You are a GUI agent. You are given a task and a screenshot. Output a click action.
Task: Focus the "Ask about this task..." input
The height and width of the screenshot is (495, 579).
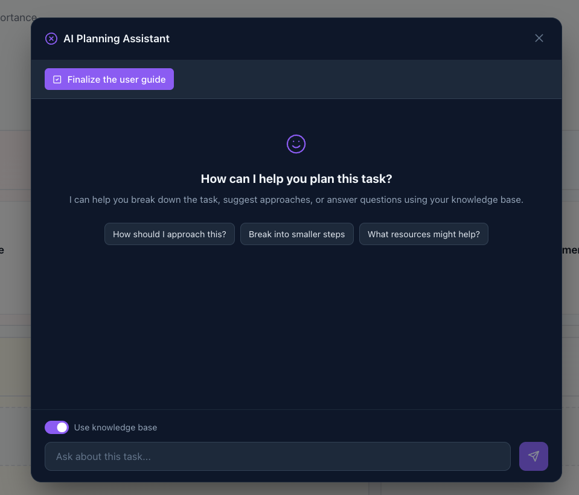[x=277, y=456]
